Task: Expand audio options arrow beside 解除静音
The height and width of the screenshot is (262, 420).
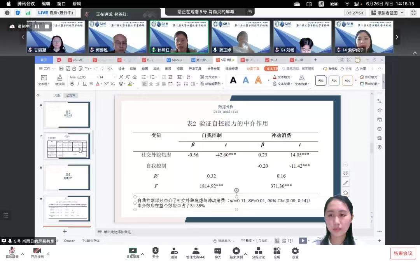Action: 23,255
